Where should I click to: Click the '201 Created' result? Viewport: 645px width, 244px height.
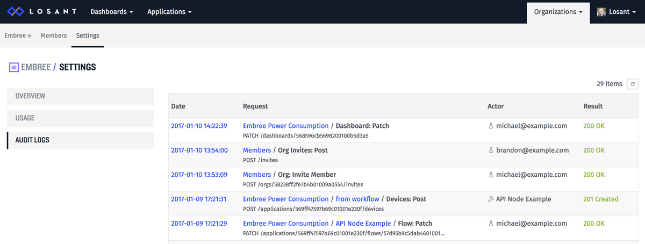point(601,199)
